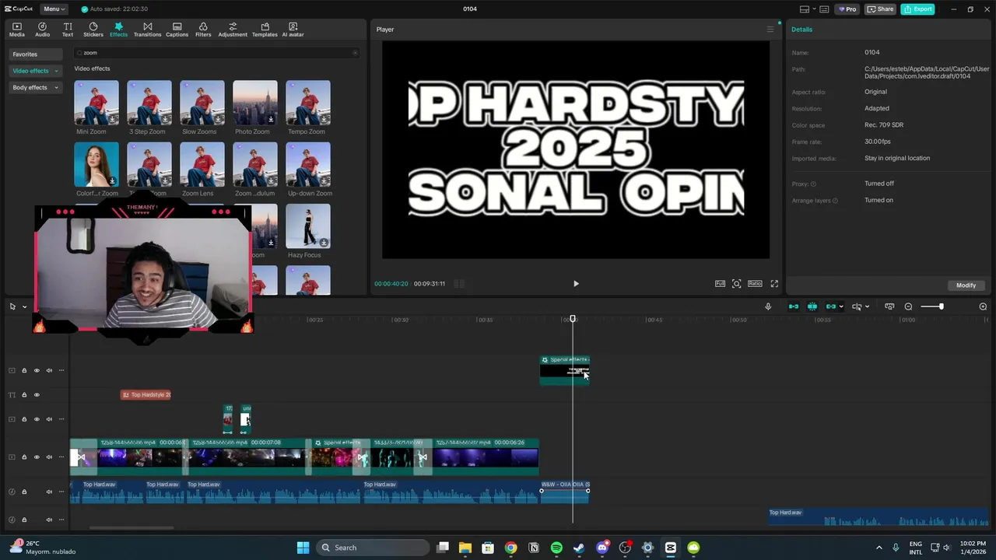Open more options for main video track
The width and height of the screenshot is (996, 560).
coord(61,457)
